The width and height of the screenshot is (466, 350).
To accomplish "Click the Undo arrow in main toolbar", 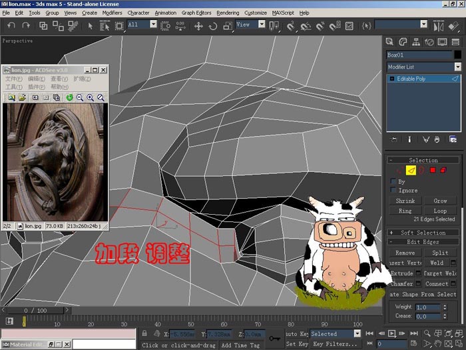I will (11, 26).
